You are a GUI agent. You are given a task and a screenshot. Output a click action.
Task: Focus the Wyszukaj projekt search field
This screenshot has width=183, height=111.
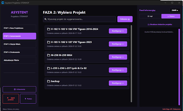point(79,19)
